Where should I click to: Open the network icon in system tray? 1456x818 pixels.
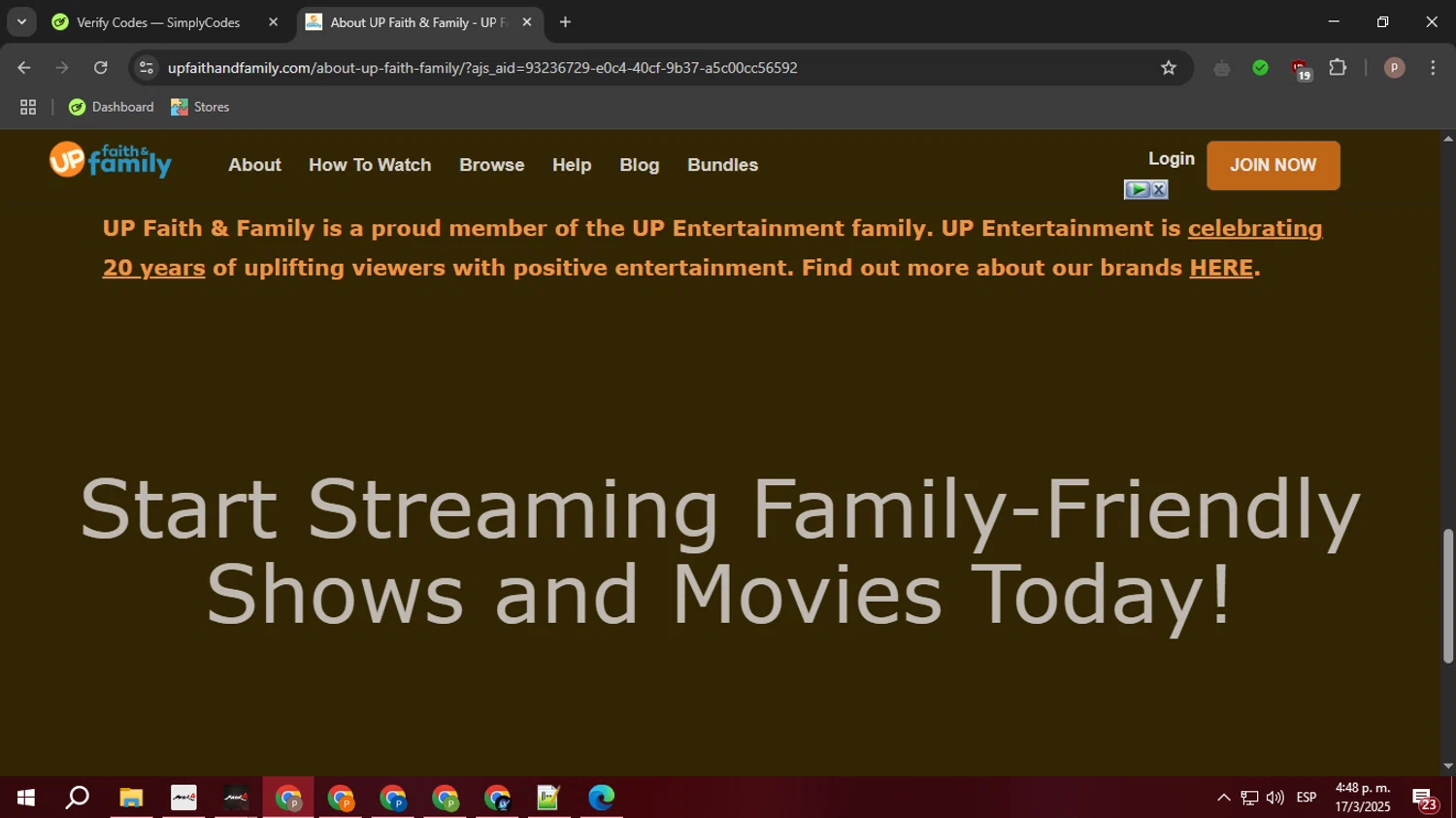click(1249, 798)
